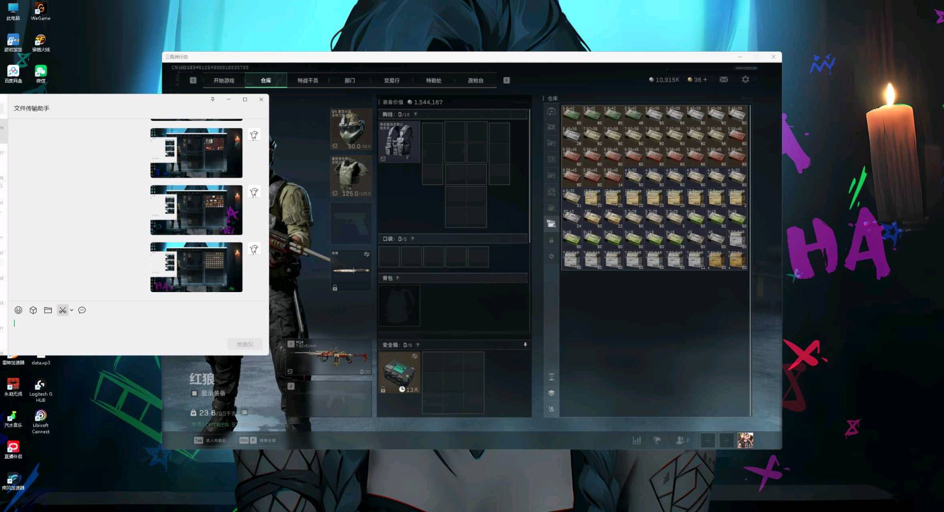Open Ubisoft Connect desktop shortcut
This screenshot has width=944, height=512.
click(40, 422)
